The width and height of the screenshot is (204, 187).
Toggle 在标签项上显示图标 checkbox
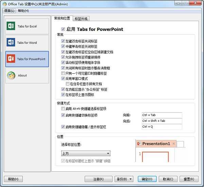[x=63, y=95]
